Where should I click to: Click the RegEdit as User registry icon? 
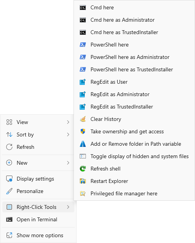83,82
